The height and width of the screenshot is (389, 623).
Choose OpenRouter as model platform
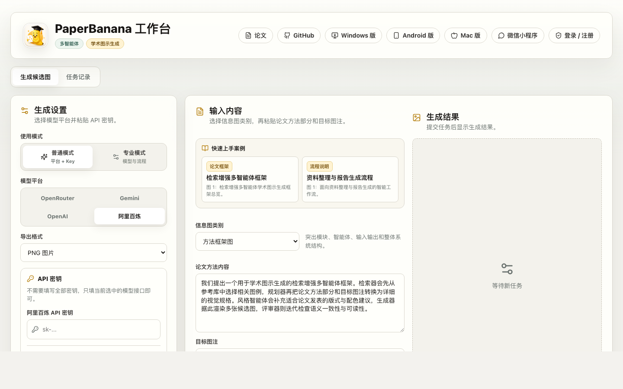(58, 198)
